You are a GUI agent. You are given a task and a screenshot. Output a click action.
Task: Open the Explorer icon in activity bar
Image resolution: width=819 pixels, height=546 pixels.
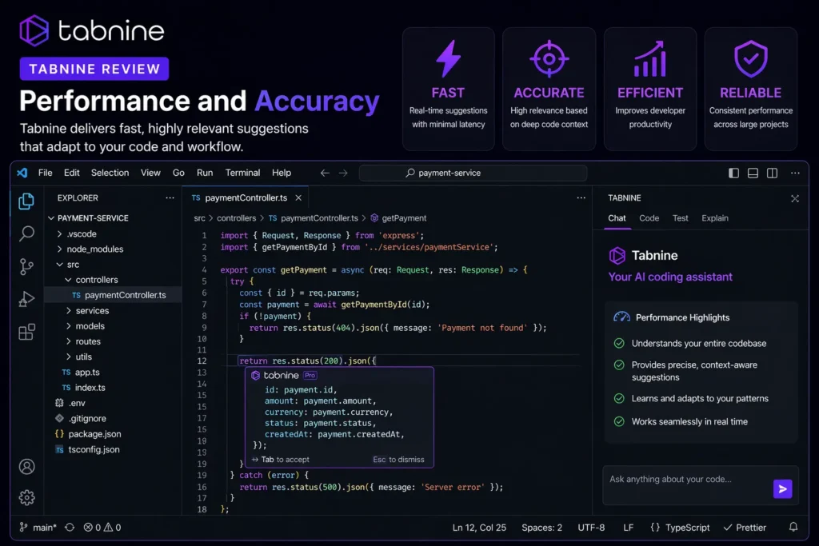tap(26, 201)
